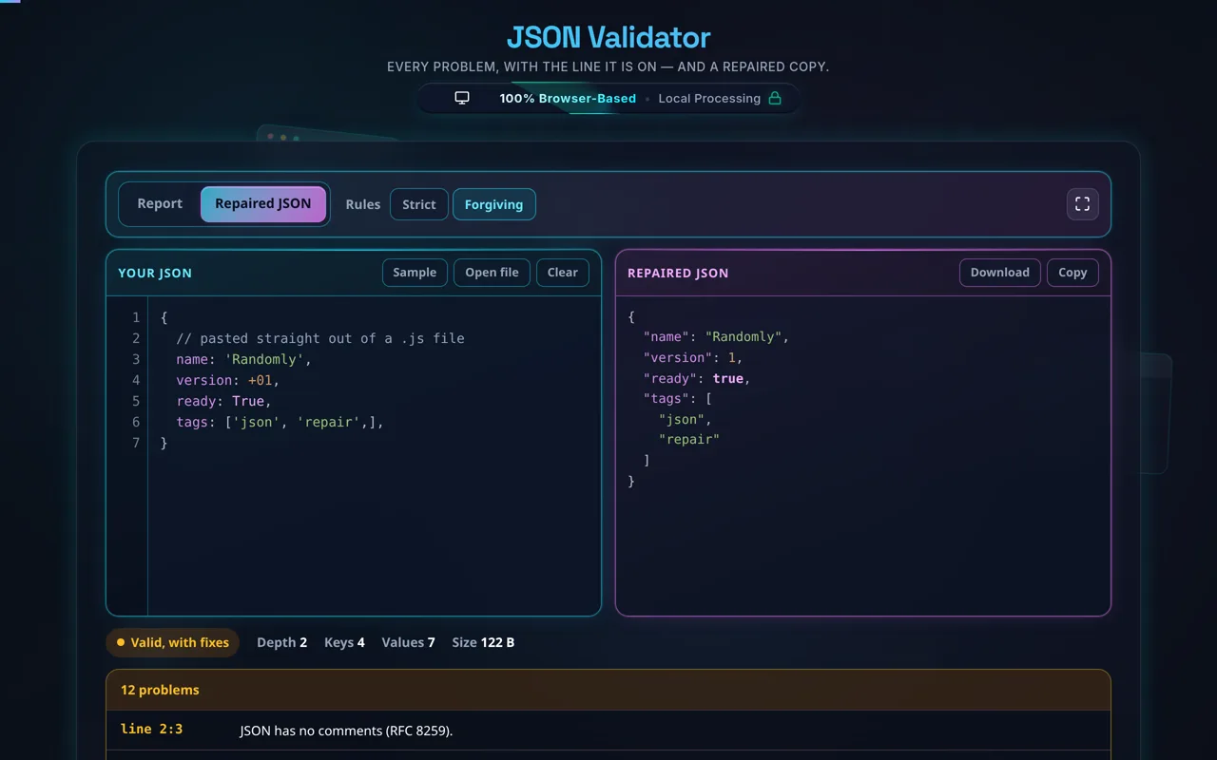Copy the repaired JSON

pos(1072,273)
